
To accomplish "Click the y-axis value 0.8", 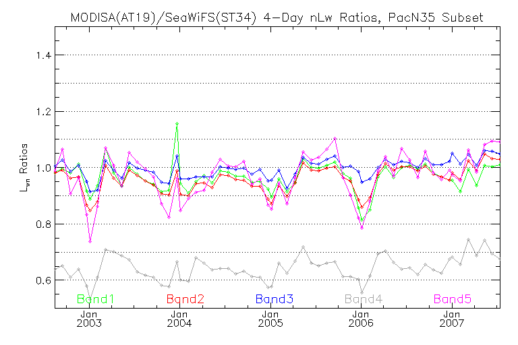I will coord(44,224).
